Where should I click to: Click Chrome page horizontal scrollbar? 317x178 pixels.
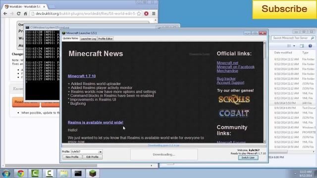51,166
